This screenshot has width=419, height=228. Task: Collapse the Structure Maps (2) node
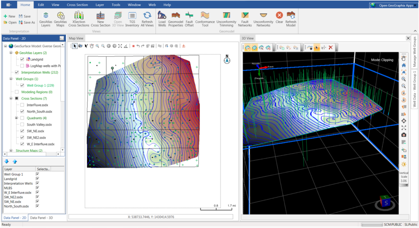click(x=11, y=150)
